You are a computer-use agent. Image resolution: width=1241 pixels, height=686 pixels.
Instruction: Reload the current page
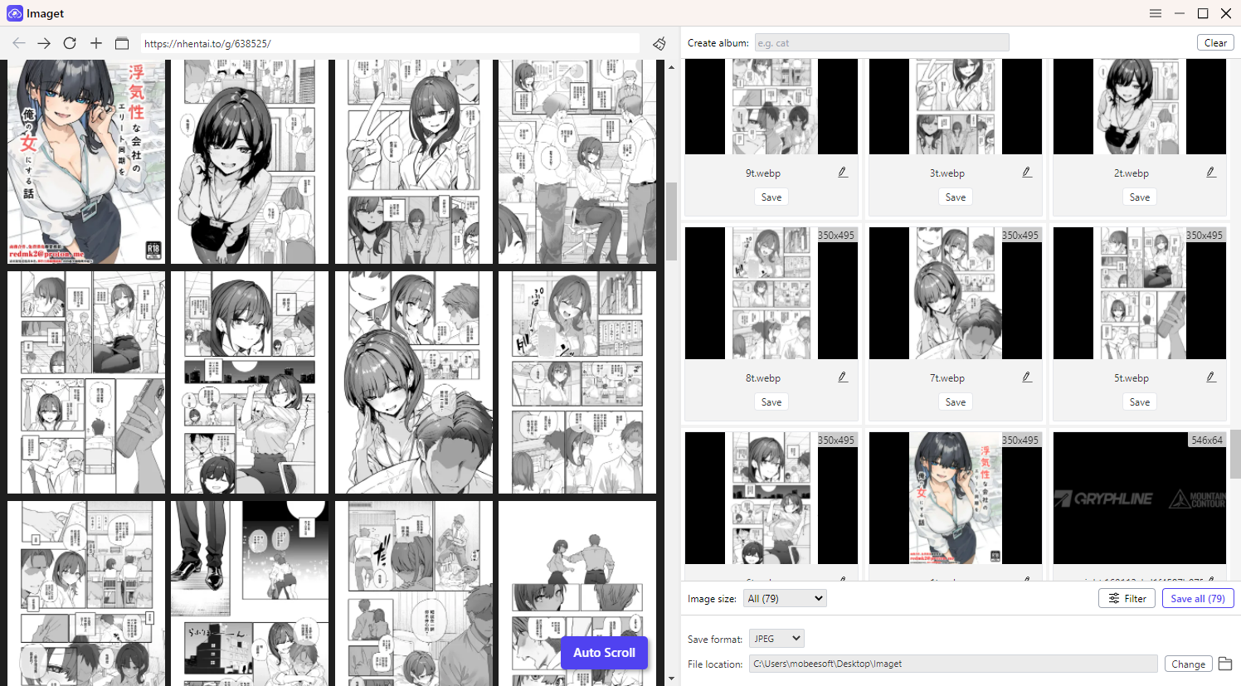tap(70, 43)
